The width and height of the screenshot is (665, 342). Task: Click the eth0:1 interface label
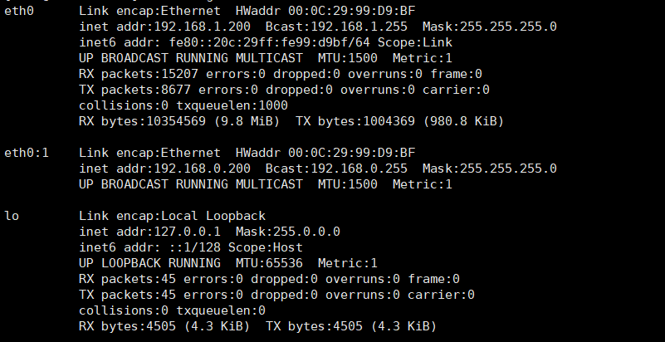pyautogui.click(x=27, y=153)
